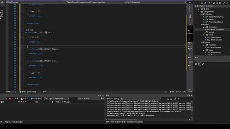The image size is (230, 129).
Task: Open the Output source dropdown
Action: tap(141, 99)
